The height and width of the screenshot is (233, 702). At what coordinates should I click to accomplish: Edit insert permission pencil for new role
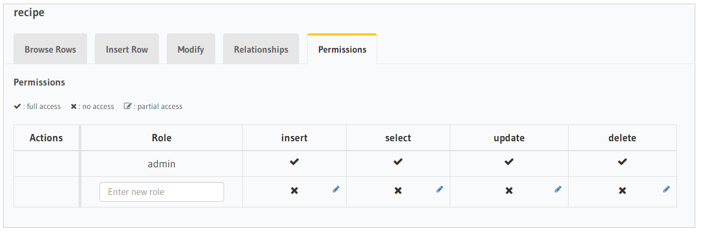pyautogui.click(x=336, y=190)
